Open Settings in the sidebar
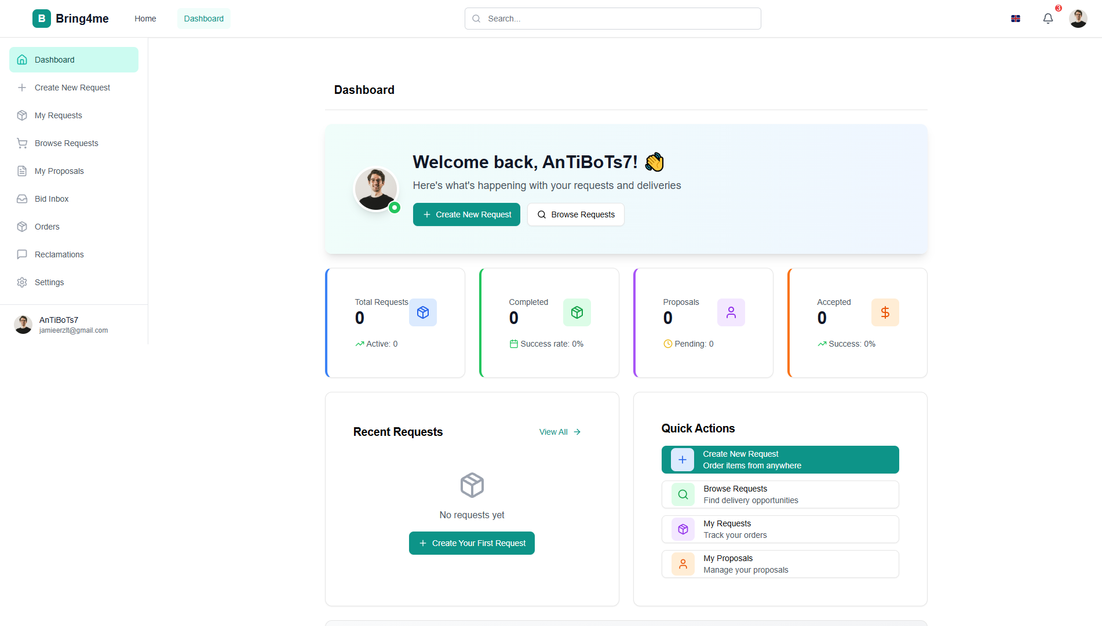This screenshot has height=626, width=1102. tap(74, 282)
